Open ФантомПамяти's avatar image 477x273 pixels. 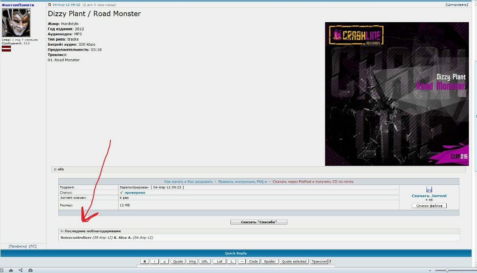pos(16,23)
